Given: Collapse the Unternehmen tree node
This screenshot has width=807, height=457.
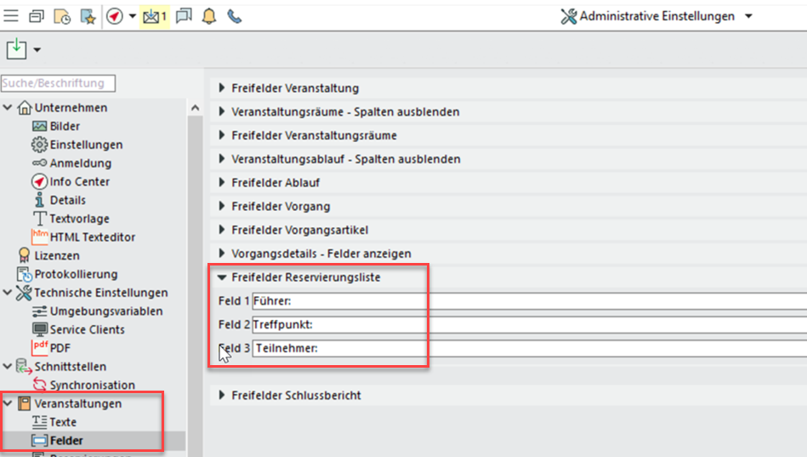Looking at the screenshot, I should click(x=8, y=107).
